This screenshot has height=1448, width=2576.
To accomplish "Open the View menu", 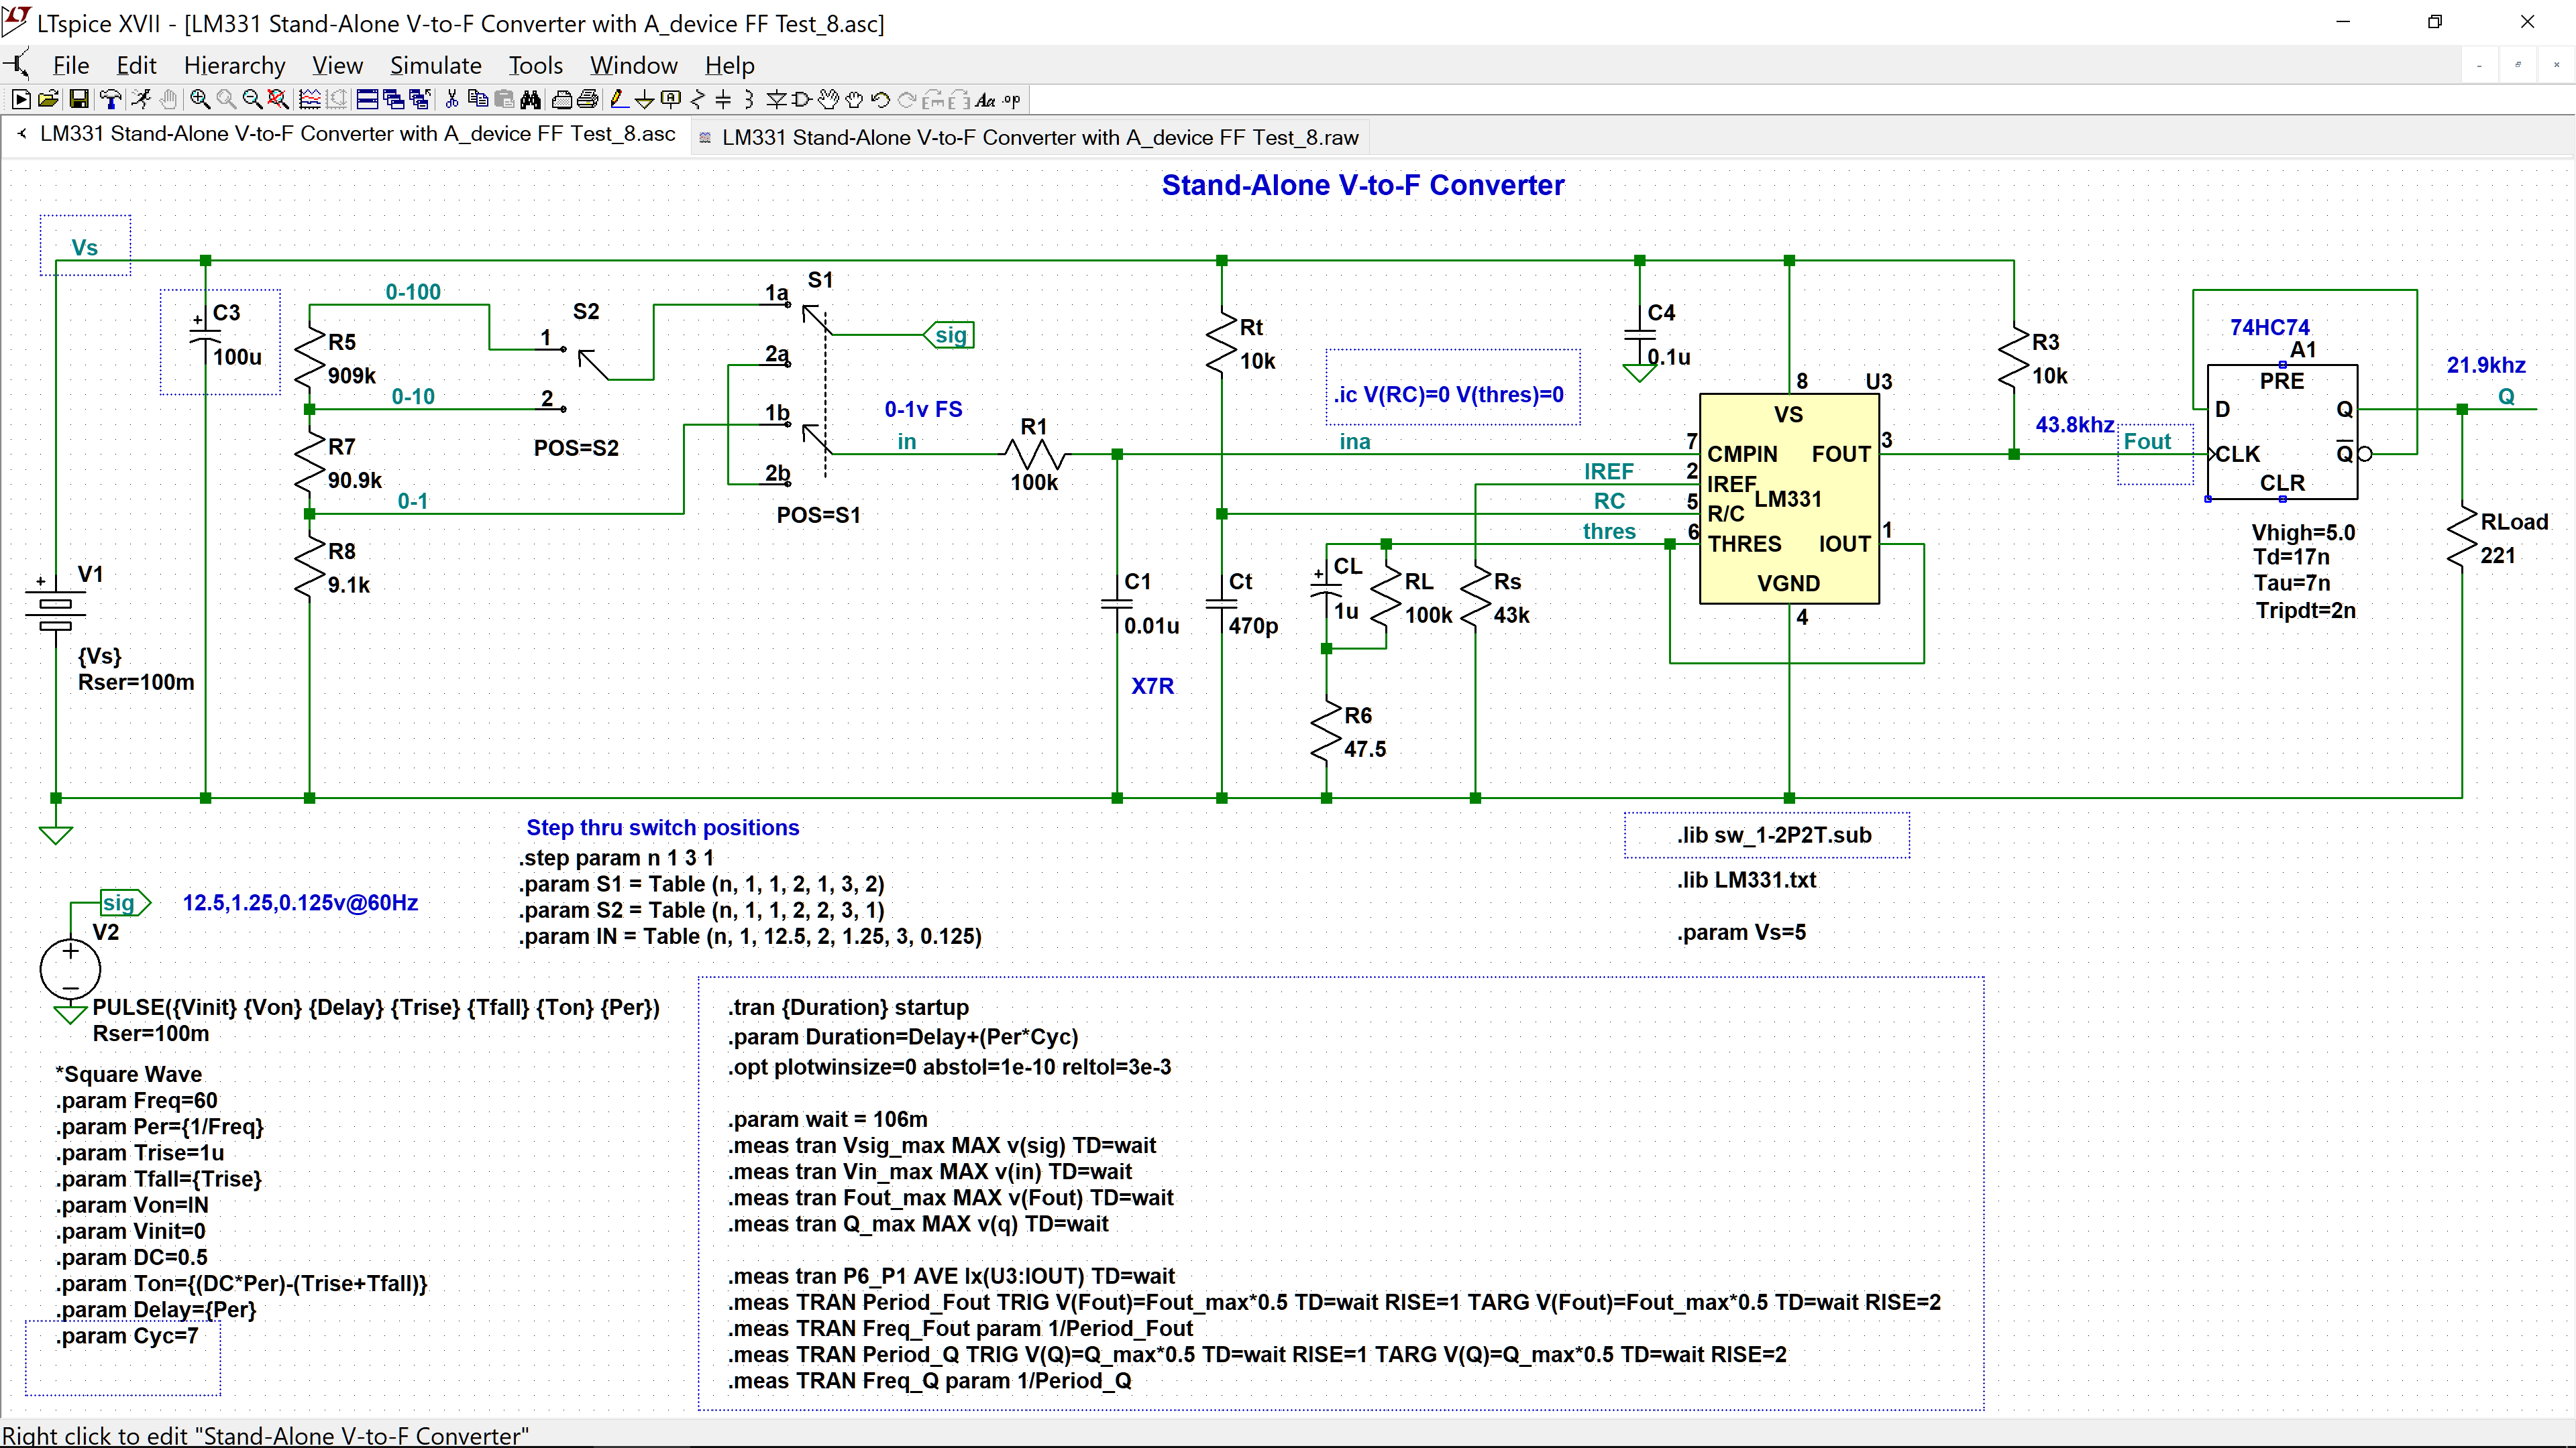I will 337,66.
